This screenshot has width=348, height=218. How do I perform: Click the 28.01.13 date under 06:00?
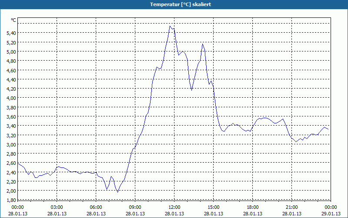pyautogui.click(x=96, y=214)
